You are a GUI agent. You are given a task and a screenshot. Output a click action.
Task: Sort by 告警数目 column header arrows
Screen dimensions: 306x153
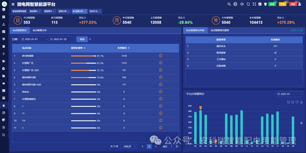pyautogui.click(x=129, y=48)
